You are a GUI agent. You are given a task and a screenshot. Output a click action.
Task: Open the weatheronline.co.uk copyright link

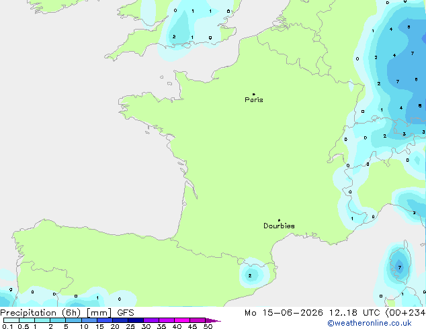click(x=369, y=323)
